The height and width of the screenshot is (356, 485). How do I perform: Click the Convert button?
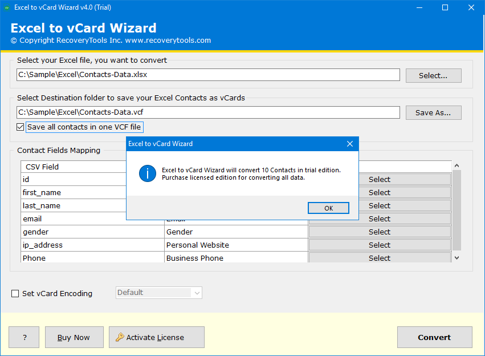[x=435, y=337]
